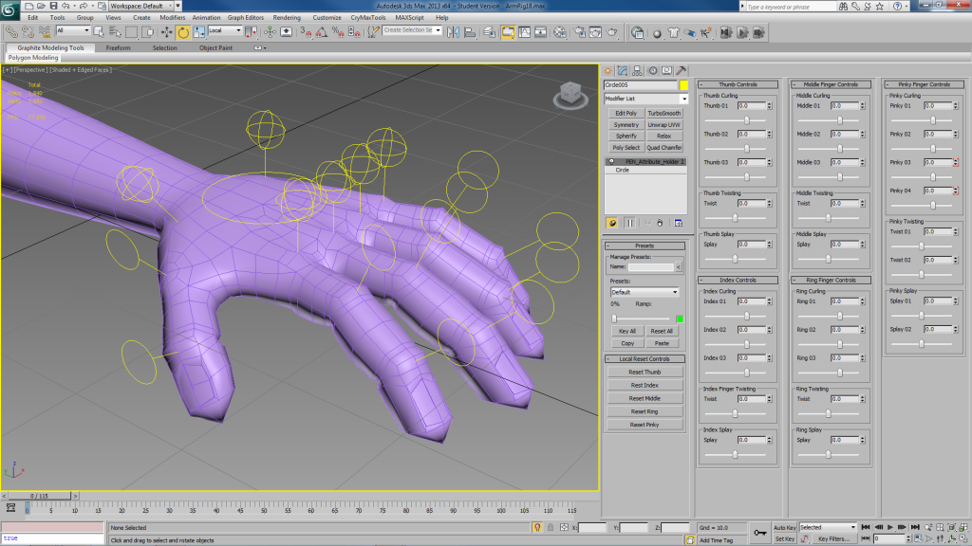Viewport: 972px width, 546px height.
Task: Click the TurboSmooth modifier button
Action: click(x=664, y=113)
